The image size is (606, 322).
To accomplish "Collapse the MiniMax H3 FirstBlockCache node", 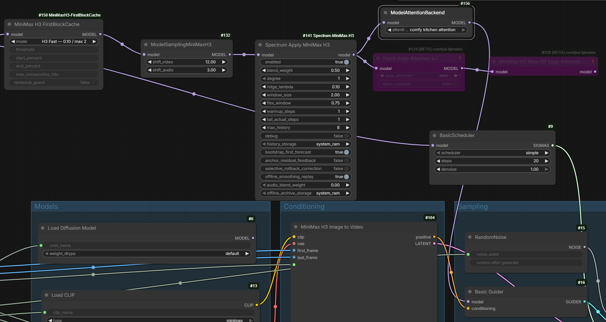I will tap(9, 25).
